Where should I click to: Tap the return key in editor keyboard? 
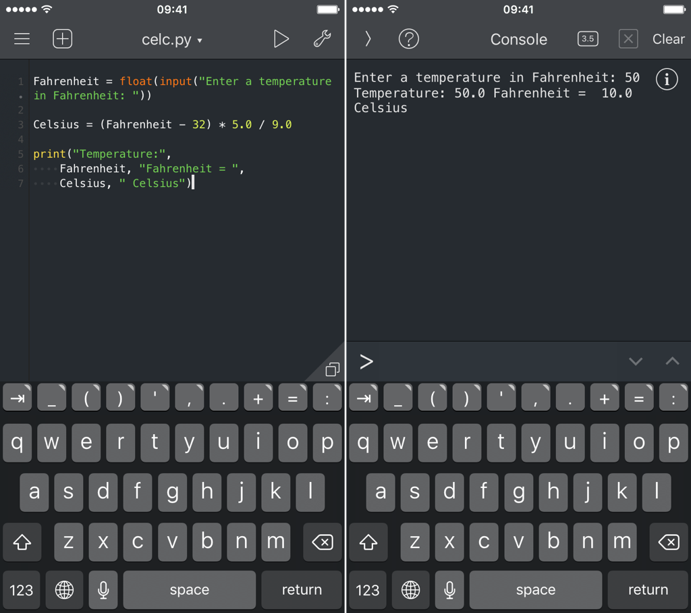[302, 589]
